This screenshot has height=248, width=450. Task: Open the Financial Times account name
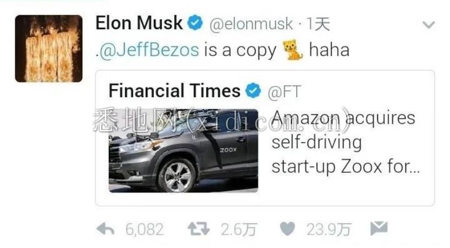174,91
